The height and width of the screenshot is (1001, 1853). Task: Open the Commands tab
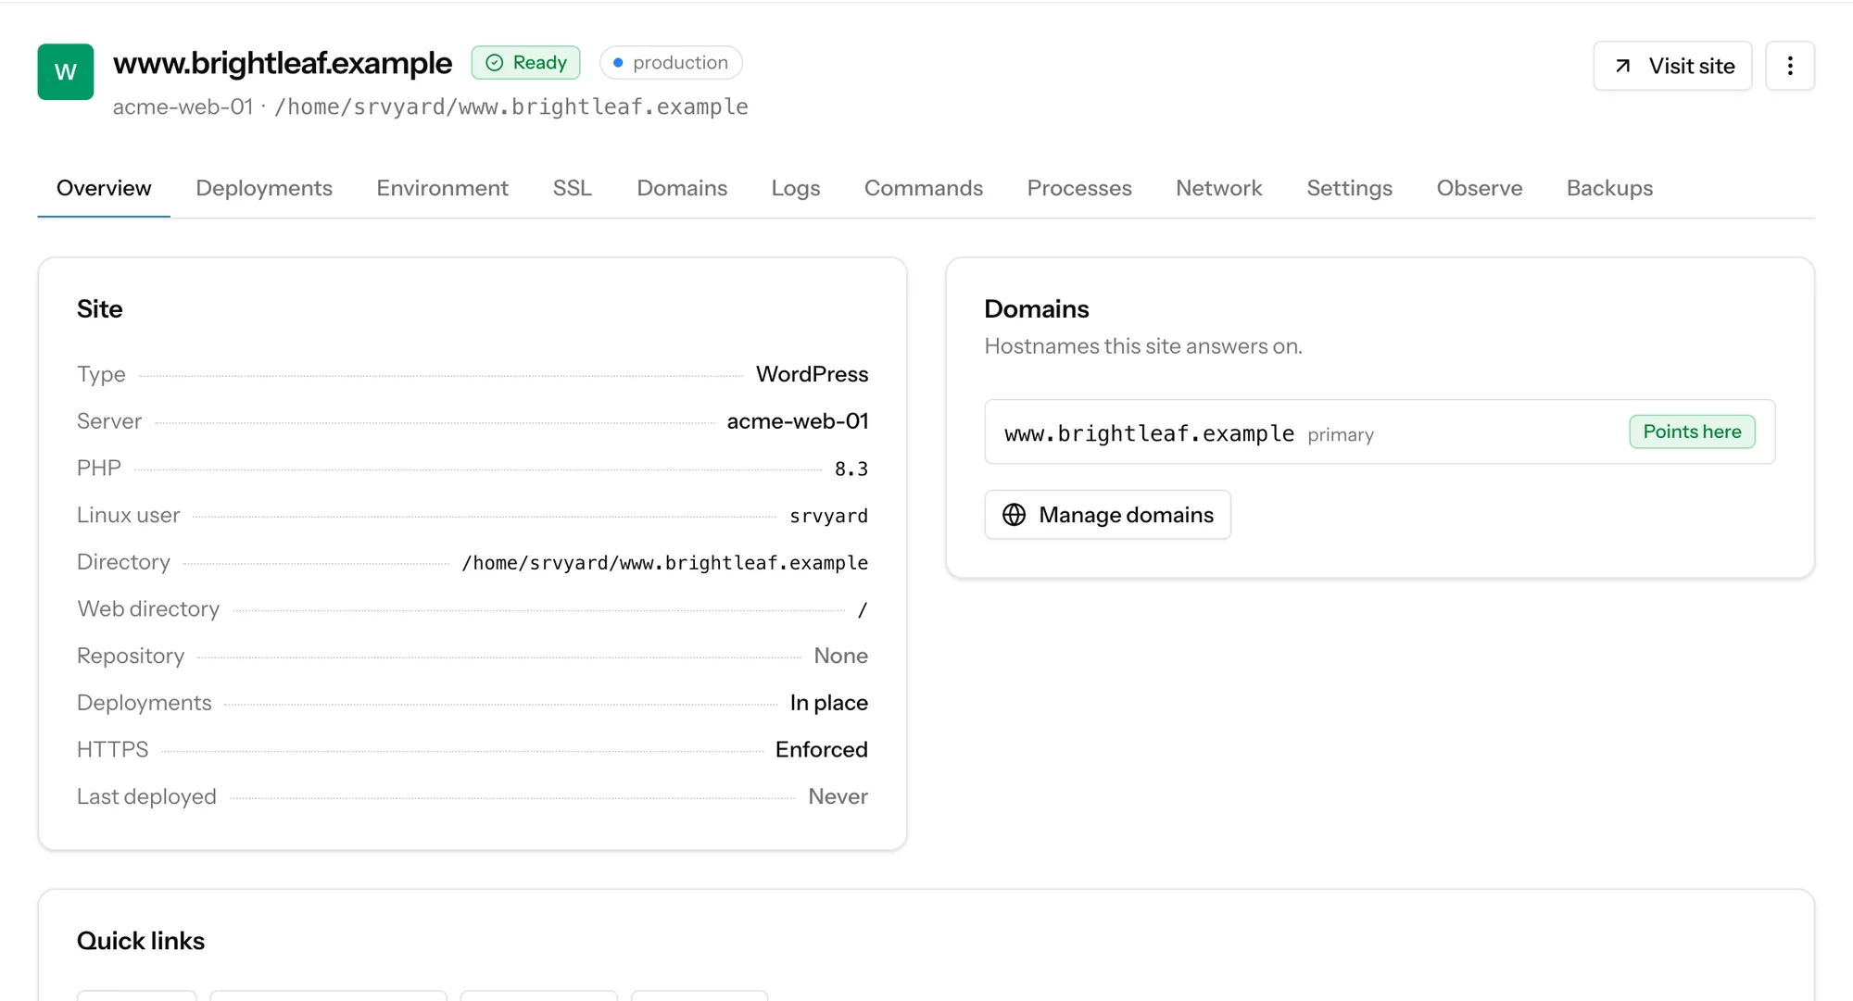pos(924,188)
